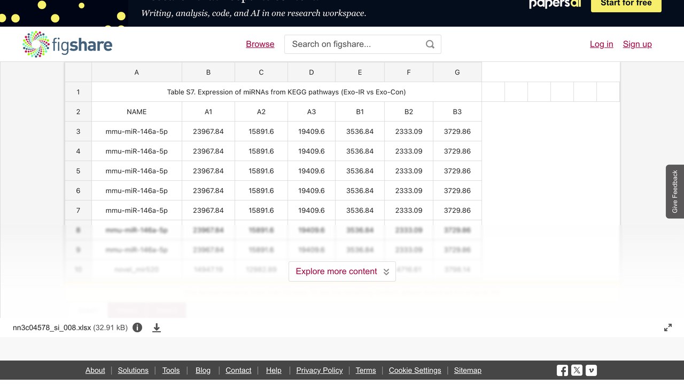Click mmu-miR-146a-5p in row 3

point(137,131)
